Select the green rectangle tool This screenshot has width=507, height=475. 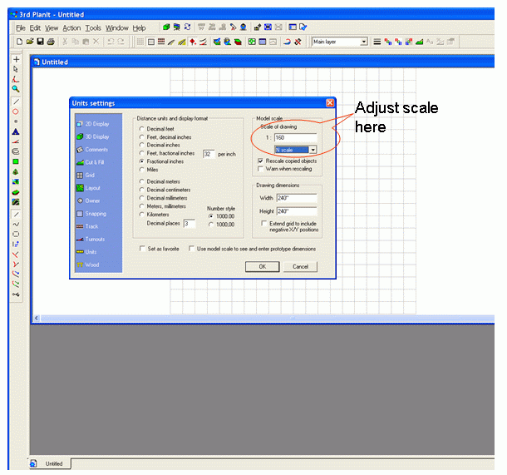click(16, 161)
